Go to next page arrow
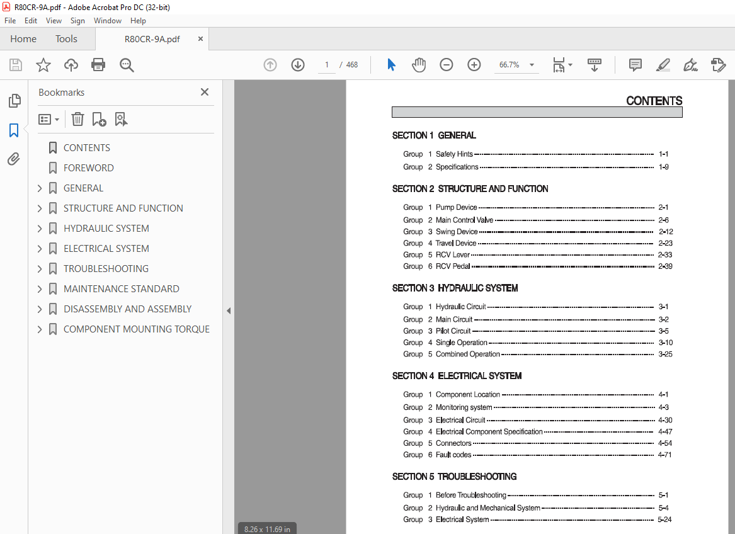The width and height of the screenshot is (735, 534). click(298, 65)
